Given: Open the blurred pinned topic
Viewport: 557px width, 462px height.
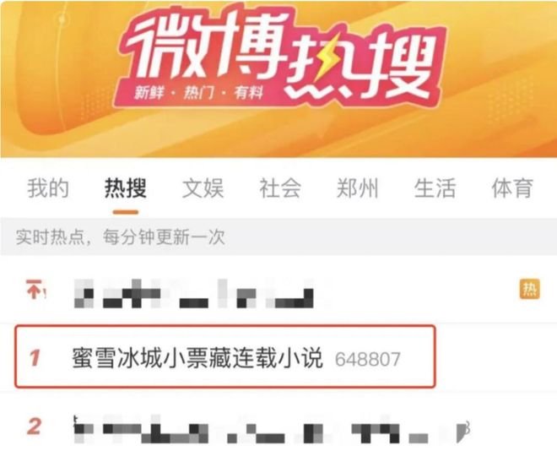Looking at the screenshot, I should pos(194,294).
